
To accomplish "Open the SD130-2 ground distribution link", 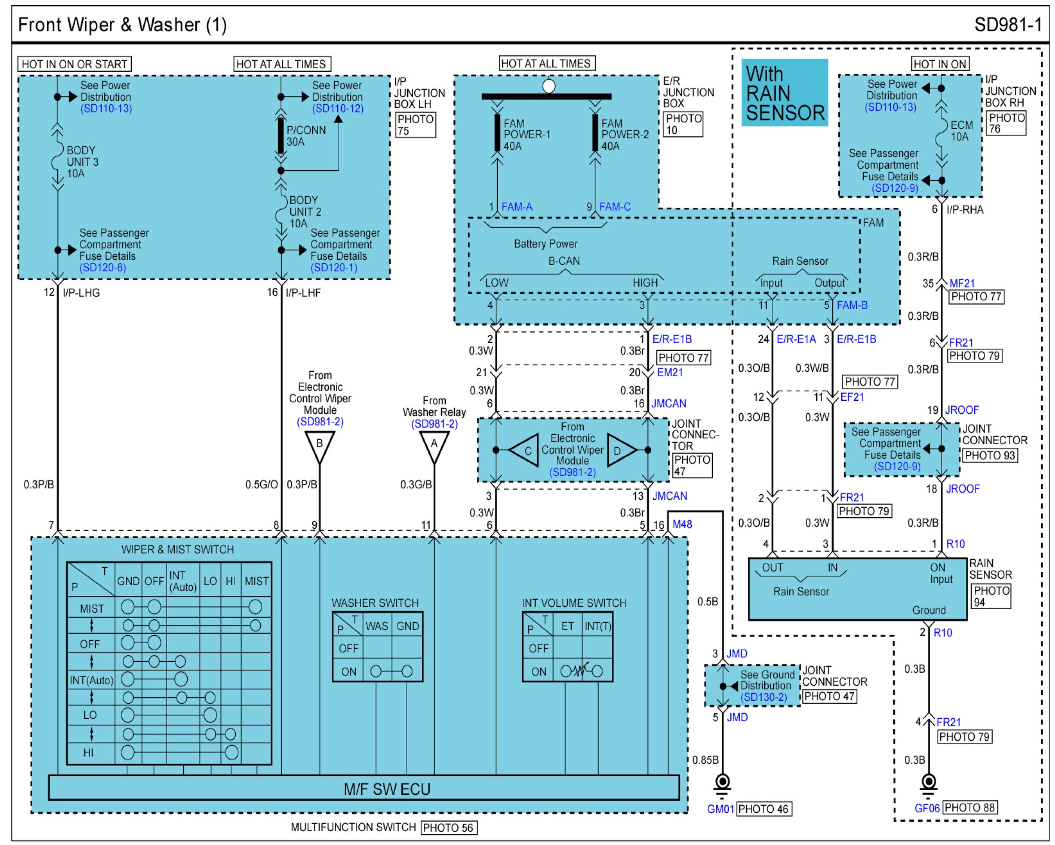I will [x=763, y=697].
